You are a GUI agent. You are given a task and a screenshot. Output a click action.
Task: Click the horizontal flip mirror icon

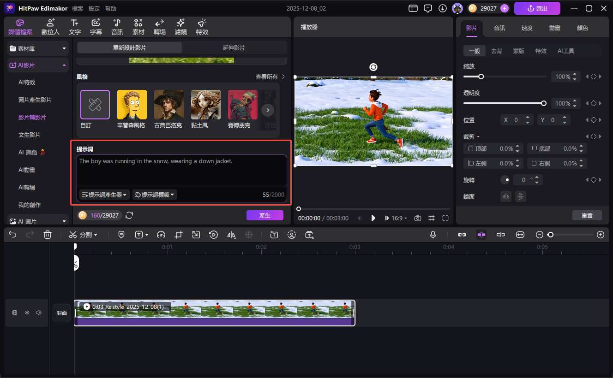pos(506,196)
